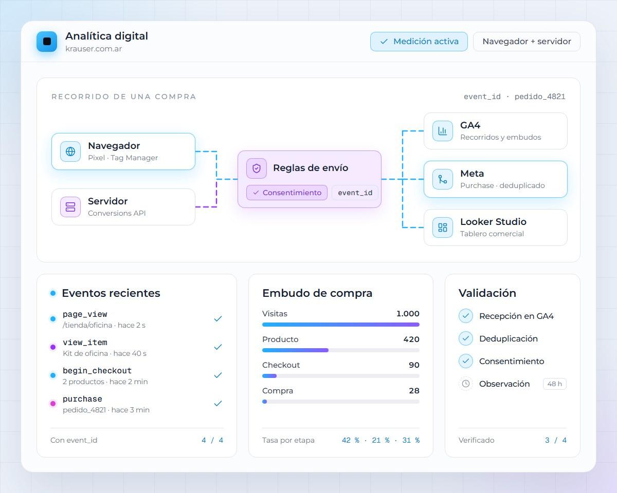Click the purchase pink status dot

click(53, 404)
